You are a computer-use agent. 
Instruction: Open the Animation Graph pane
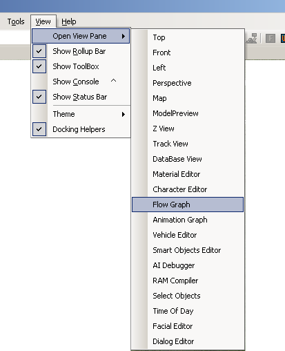click(188, 220)
